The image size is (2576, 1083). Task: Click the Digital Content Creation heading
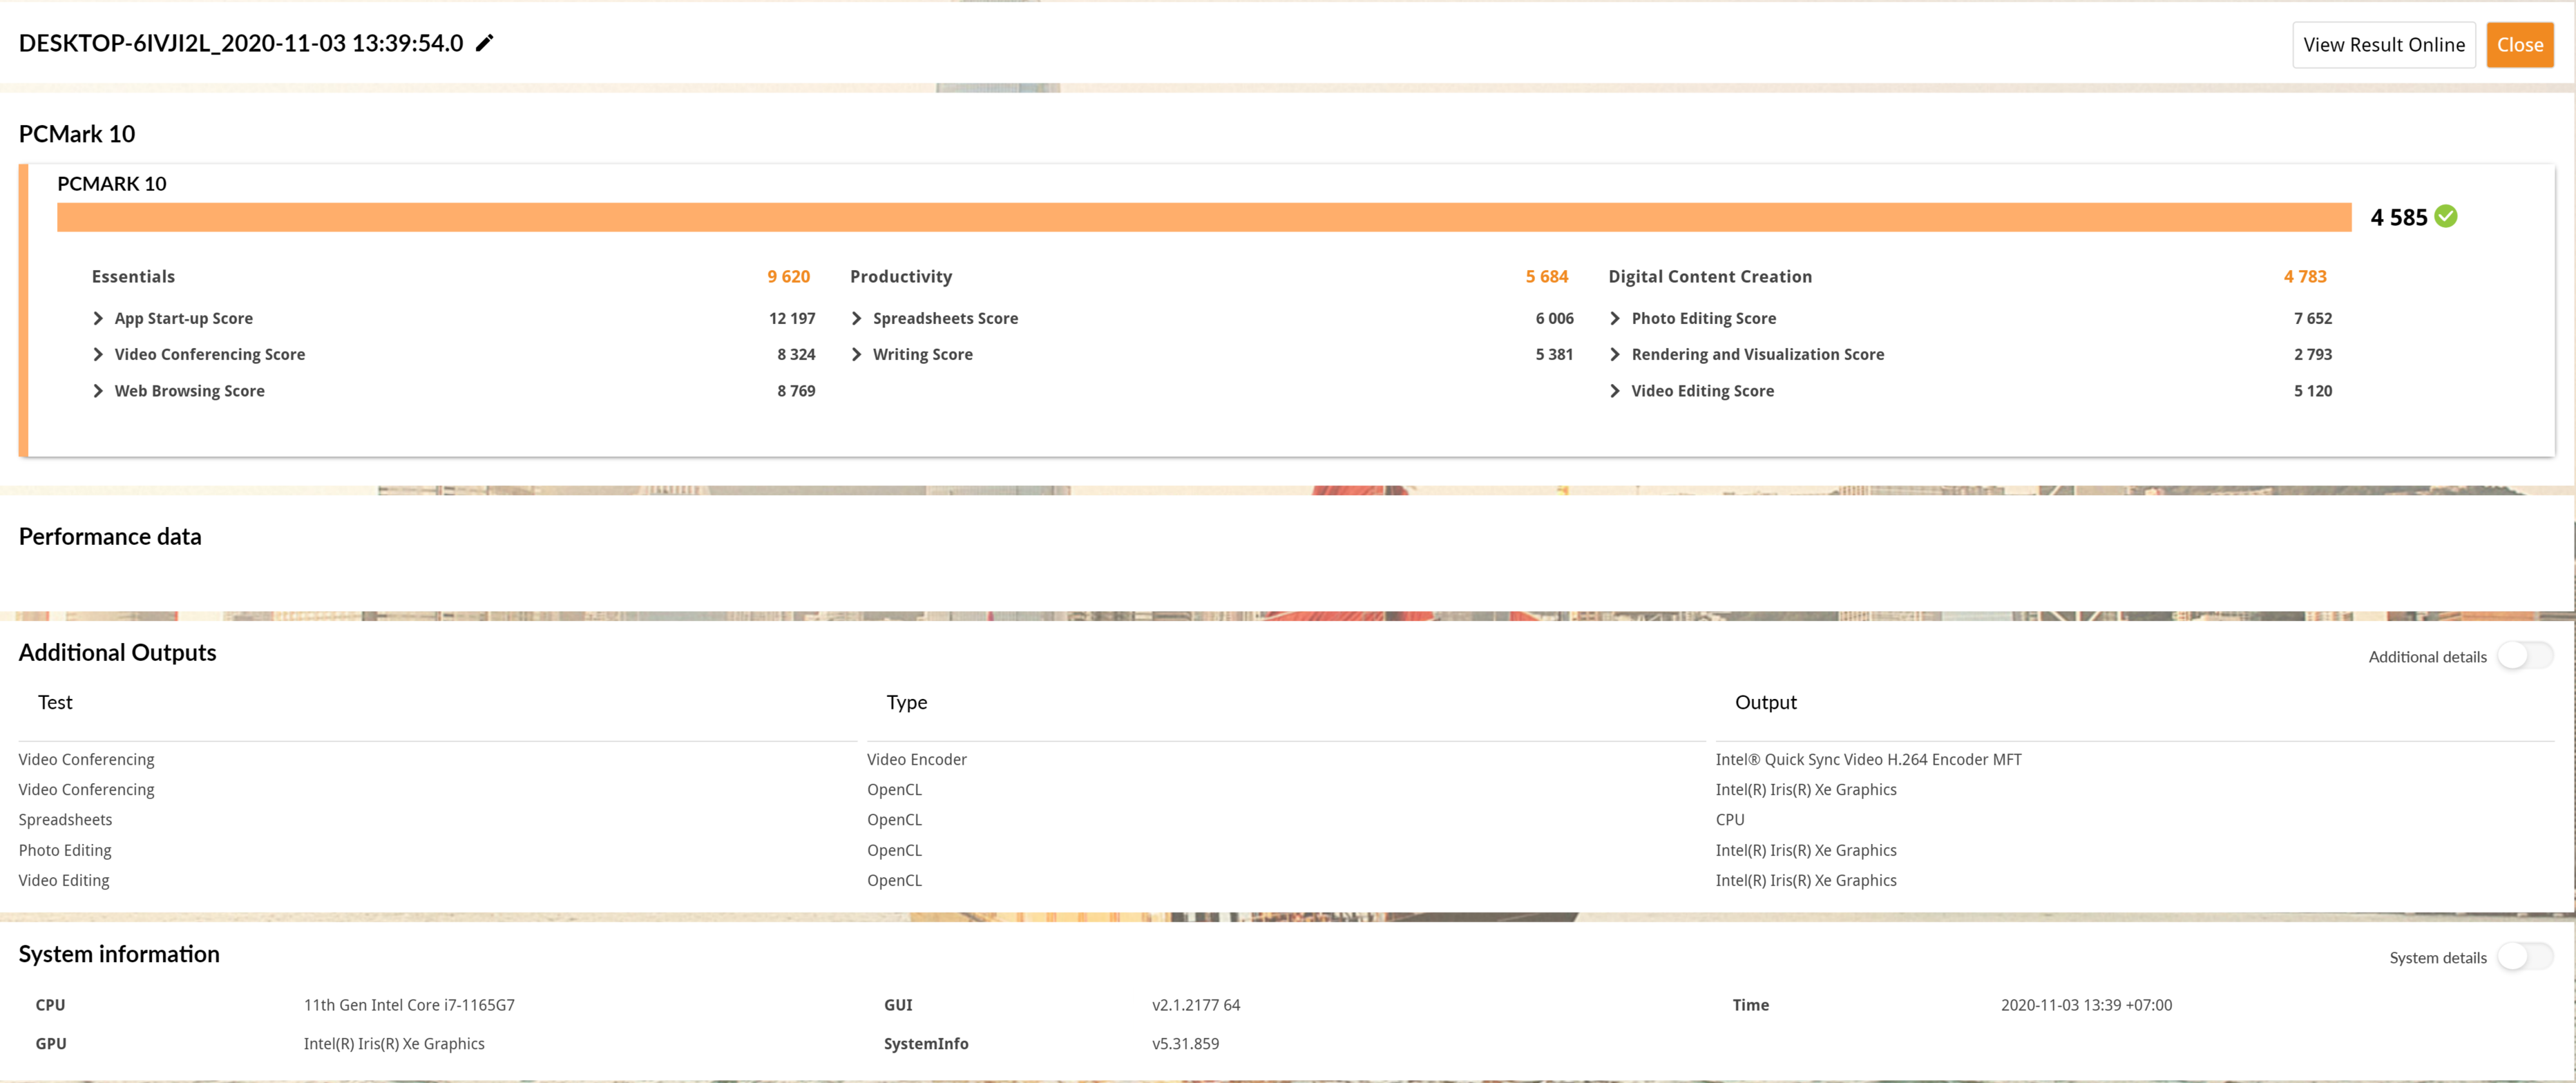click(1710, 276)
